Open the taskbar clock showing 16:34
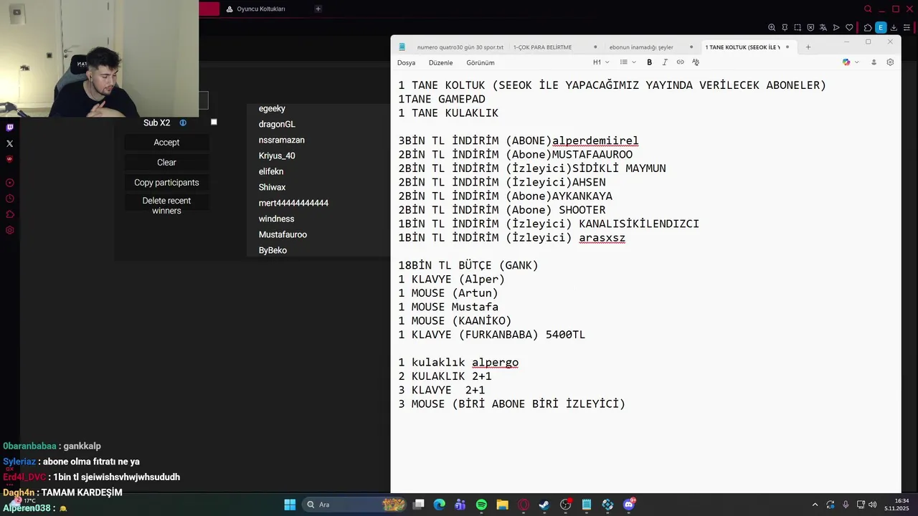 click(x=896, y=505)
